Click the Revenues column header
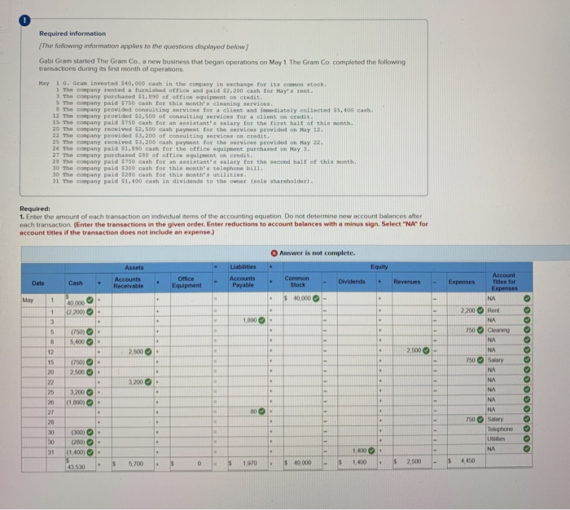The height and width of the screenshot is (510, 570). (407, 282)
